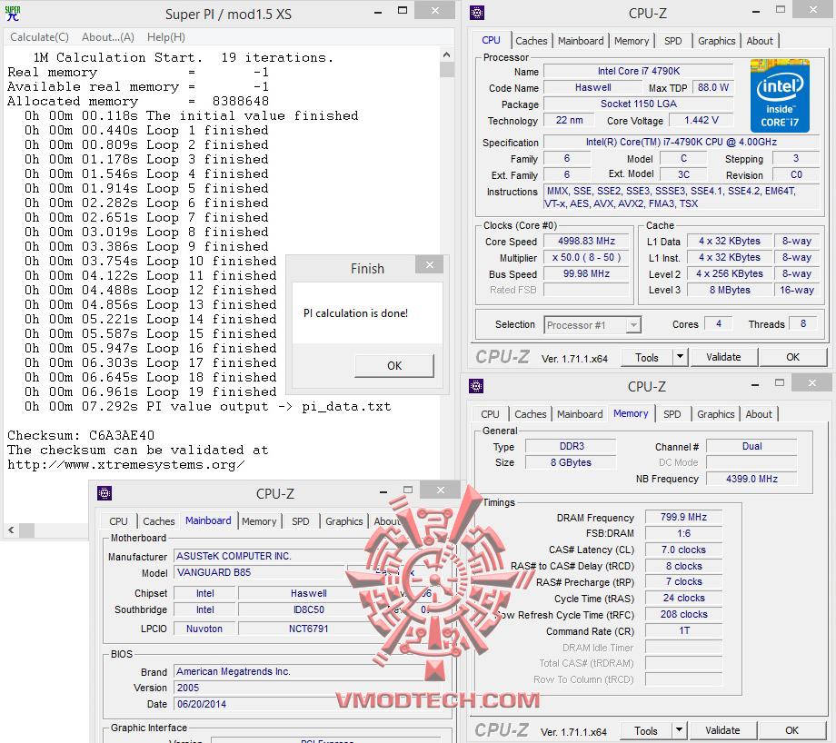
Task: Click the scroll-up arrow in Super PI
Action: tap(446, 53)
